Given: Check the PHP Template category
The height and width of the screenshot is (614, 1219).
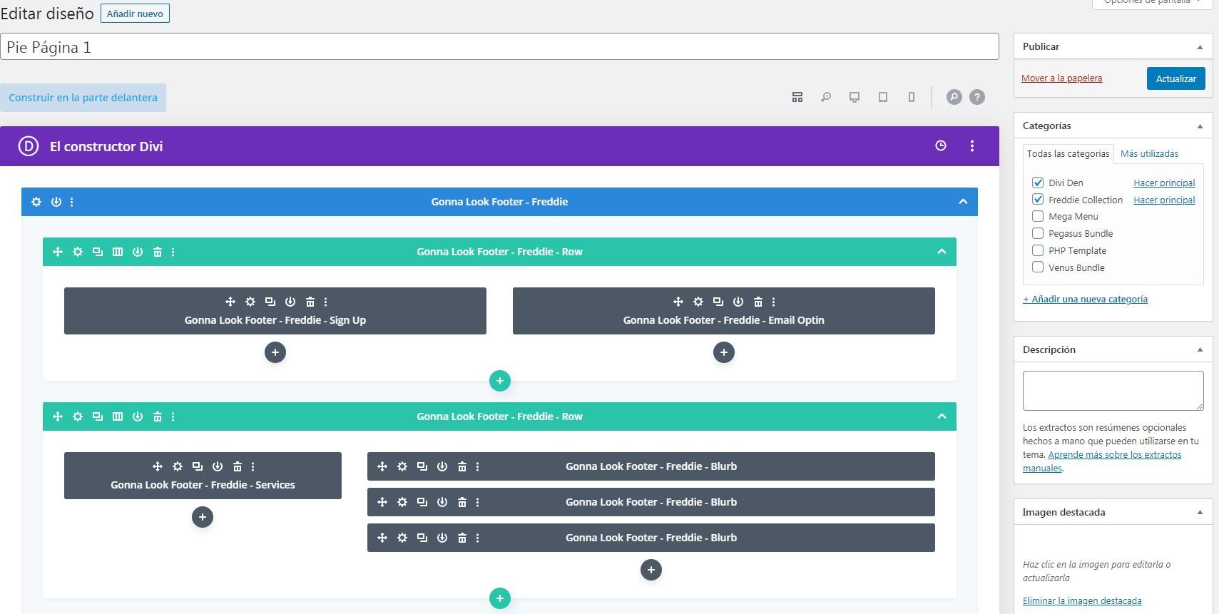Looking at the screenshot, I should 1038,250.
